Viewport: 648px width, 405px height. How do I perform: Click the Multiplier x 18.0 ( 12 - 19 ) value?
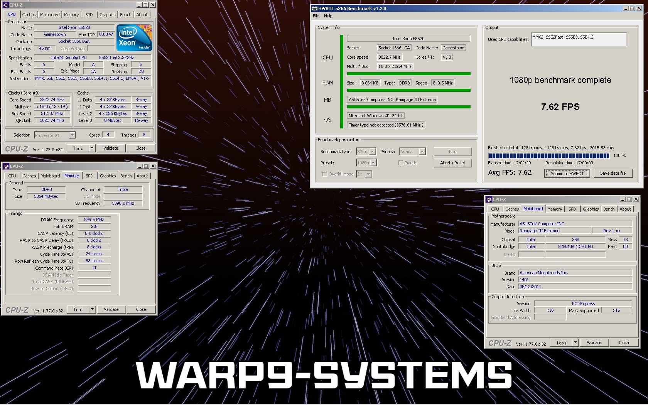52,106
